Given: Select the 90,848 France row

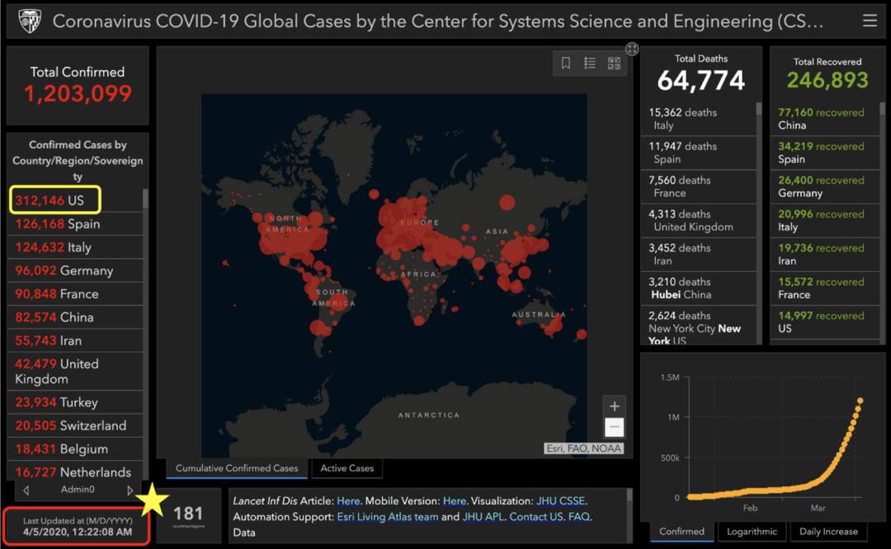Looking at the screenshot, I should pyautogui.click(x=74, y=293).
